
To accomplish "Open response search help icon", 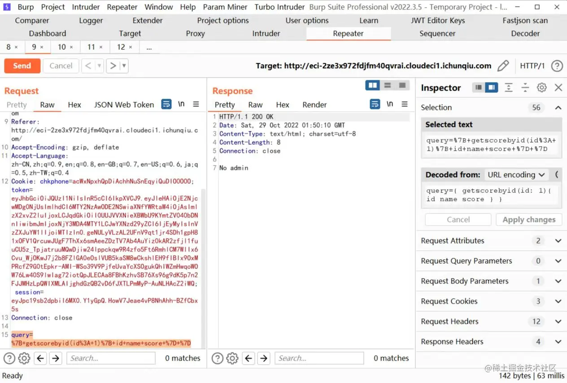I will pyautogui.click(x=218, y=358).
